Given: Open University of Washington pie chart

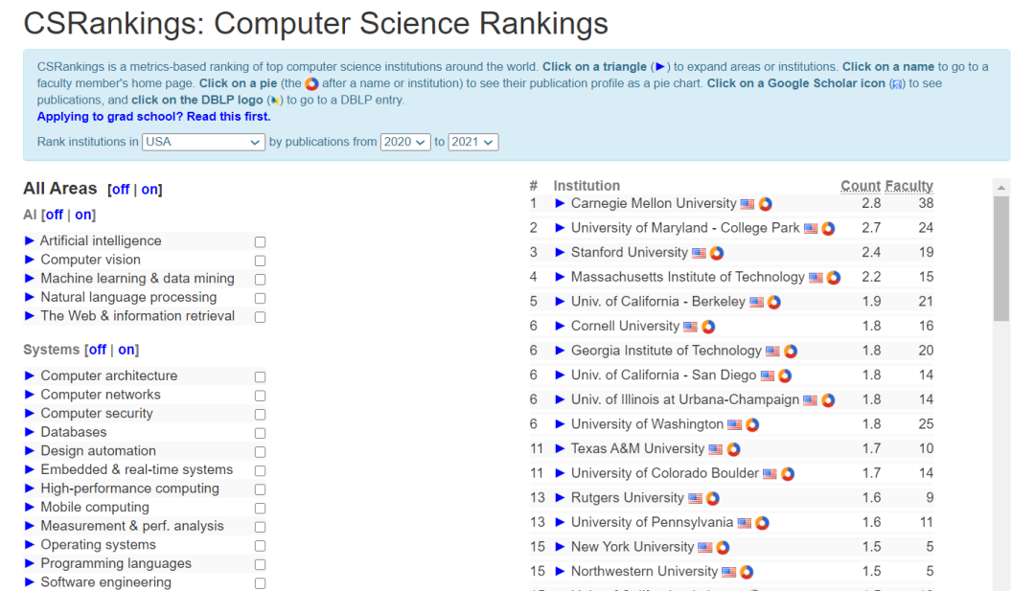Looking at the screenshot, I should coord(752,425).
